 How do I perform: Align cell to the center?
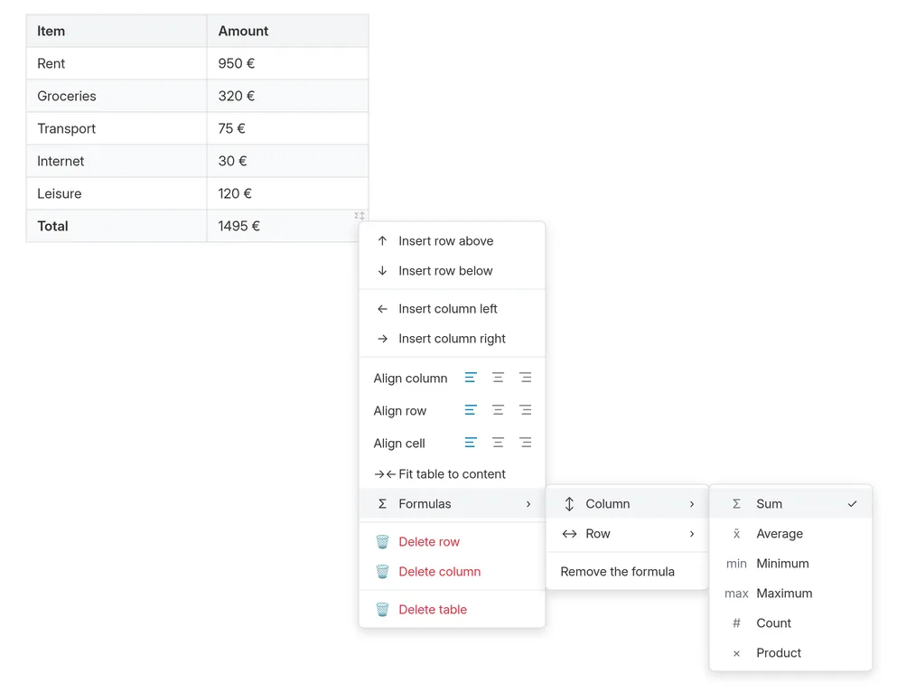pos(498,443)
